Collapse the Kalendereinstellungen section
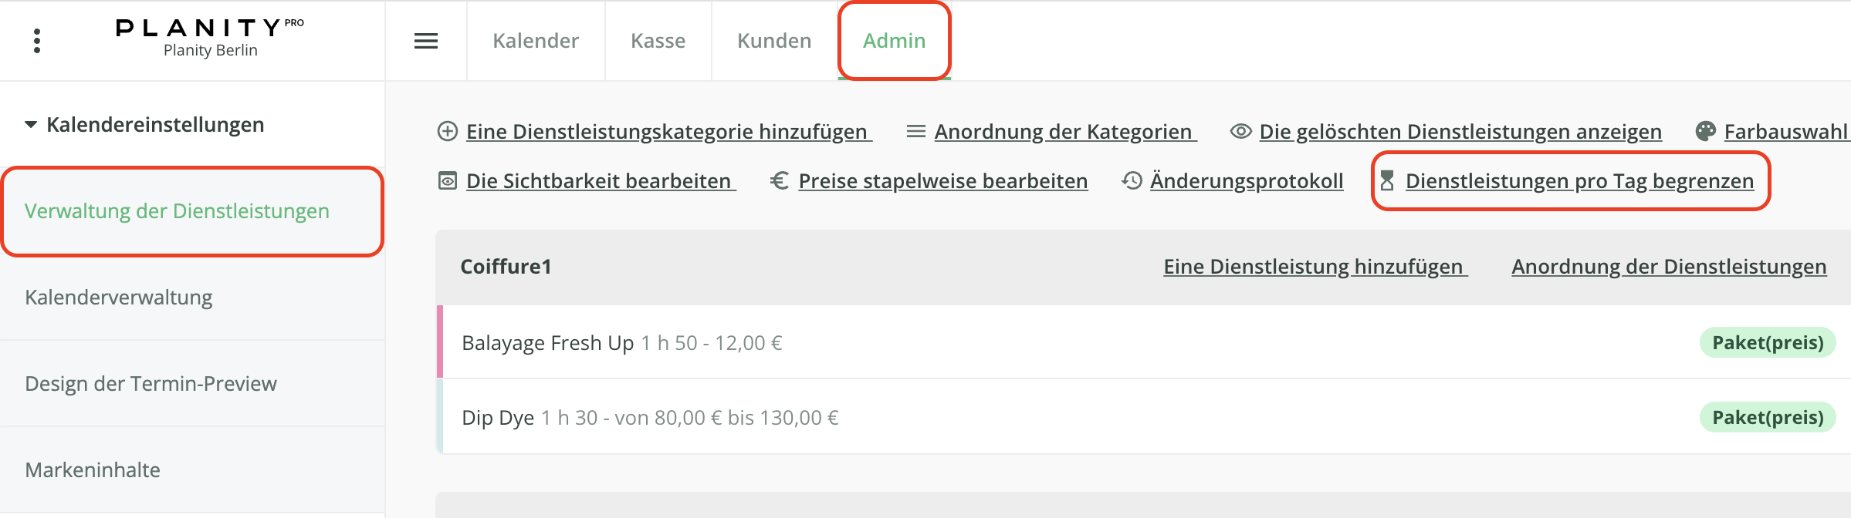 [31, 124]
